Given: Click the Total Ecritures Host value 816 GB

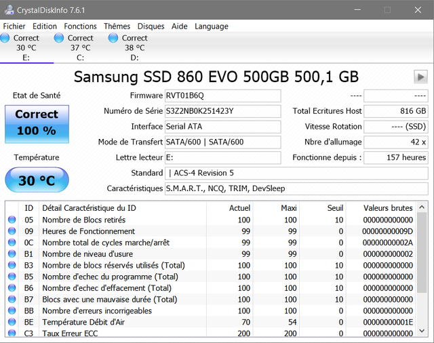Looking at the screenshot, I should click(396, 111).
